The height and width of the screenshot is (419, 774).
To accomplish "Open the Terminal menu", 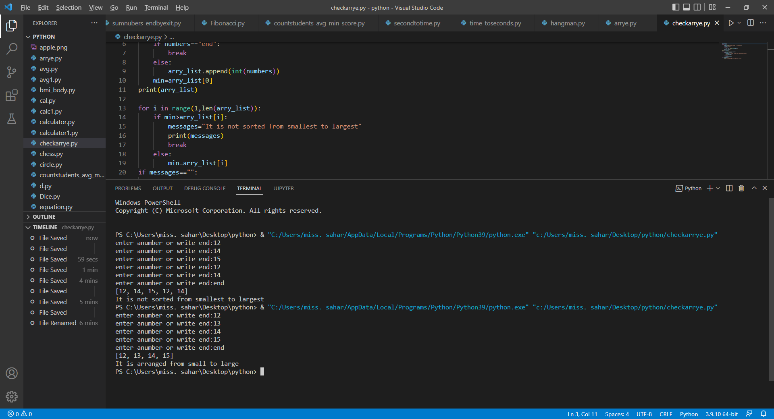I will (x=156, y=7).
